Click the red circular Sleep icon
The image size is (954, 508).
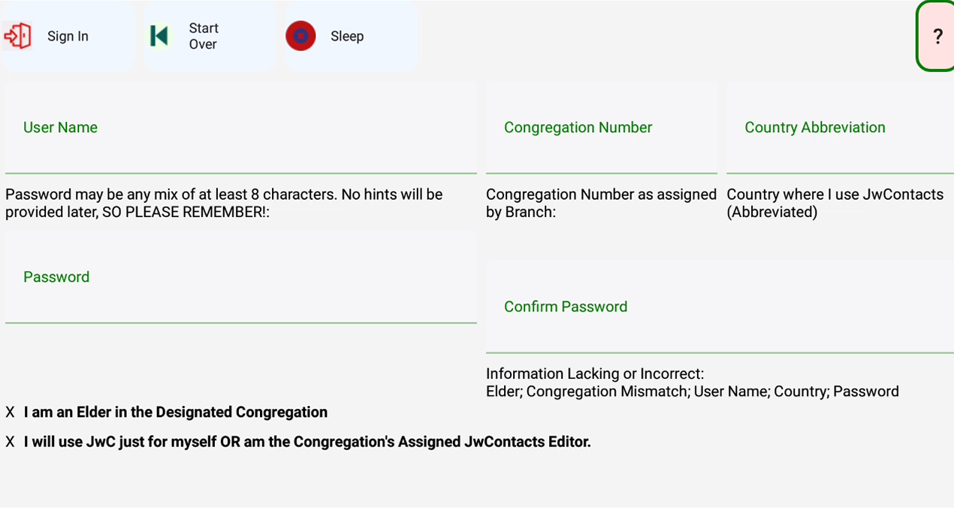[300, 36]
